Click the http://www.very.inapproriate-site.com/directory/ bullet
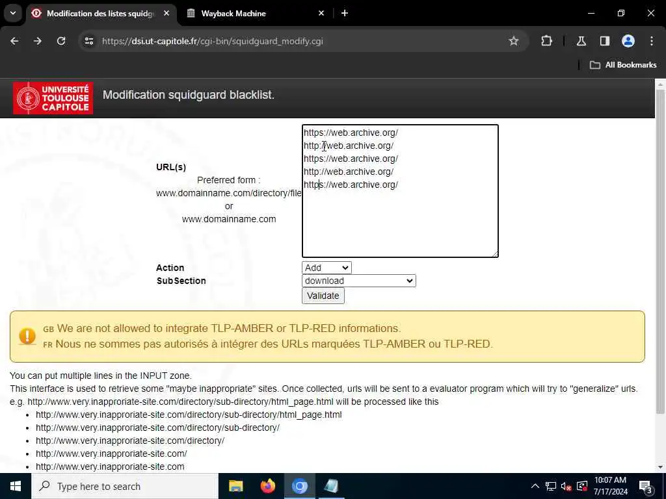Image resolution: width=666 pixels, height=499 pixels. (130, 441)
